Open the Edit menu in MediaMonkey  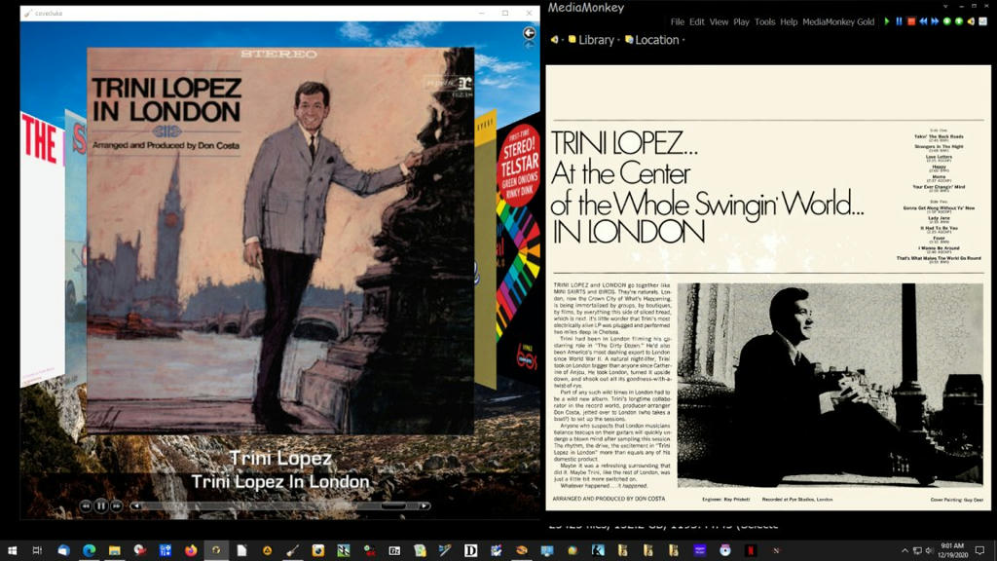(697, 21)
